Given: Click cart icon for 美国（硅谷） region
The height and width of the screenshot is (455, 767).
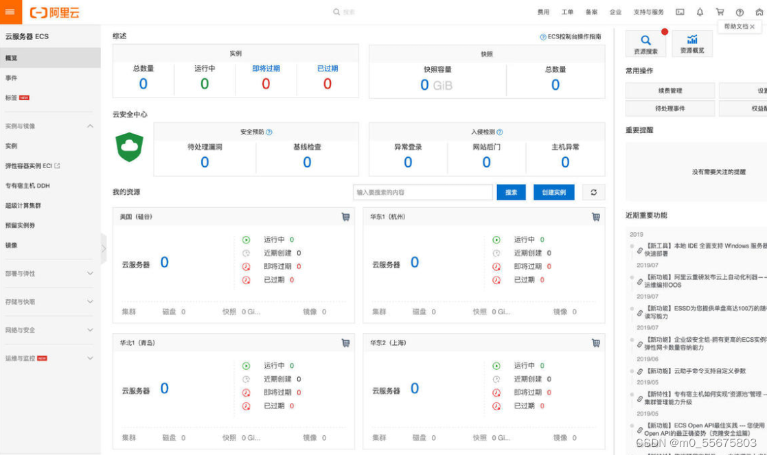Looking at the screenshot, I should coord(345,217).
